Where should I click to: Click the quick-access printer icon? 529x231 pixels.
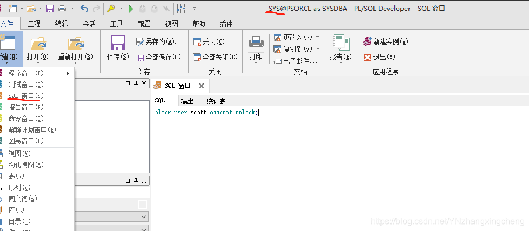tap(62, 9)
